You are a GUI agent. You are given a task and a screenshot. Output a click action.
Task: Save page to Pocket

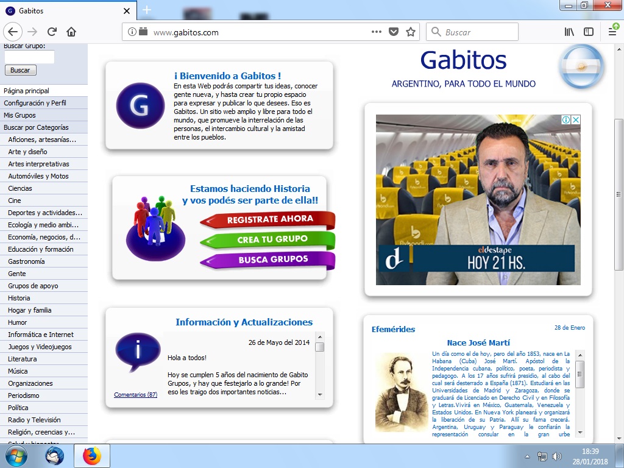[394, 32]
